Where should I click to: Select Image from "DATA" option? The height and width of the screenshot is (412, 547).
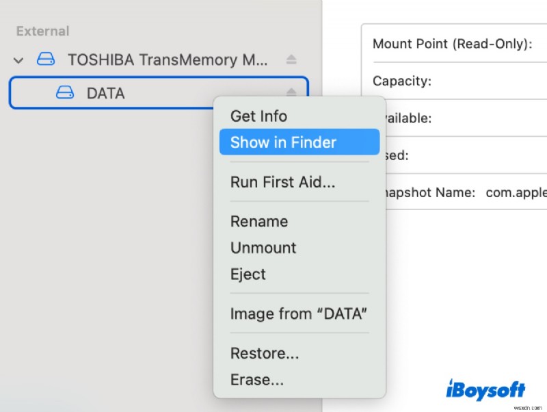[299, 313]
